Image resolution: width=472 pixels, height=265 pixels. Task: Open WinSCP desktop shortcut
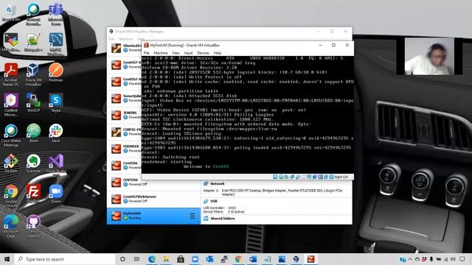pyautogui.click(x=33, y=102)
